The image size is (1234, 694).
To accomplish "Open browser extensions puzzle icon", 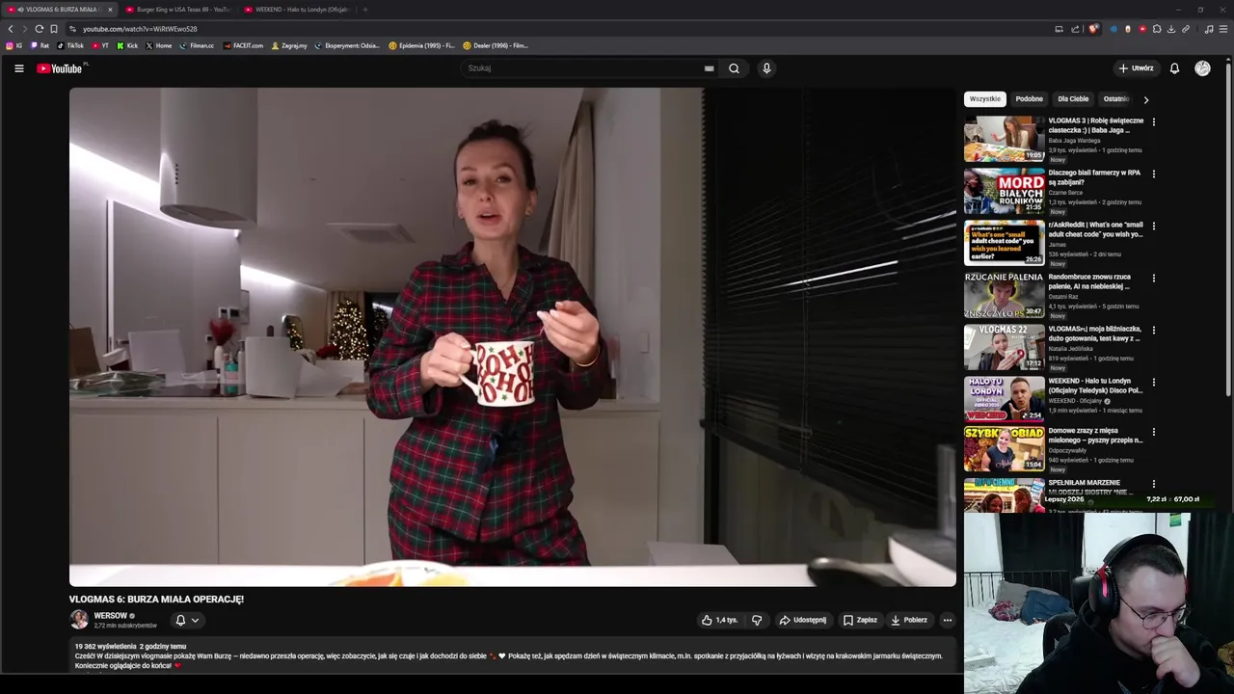I will (1157, 29).
